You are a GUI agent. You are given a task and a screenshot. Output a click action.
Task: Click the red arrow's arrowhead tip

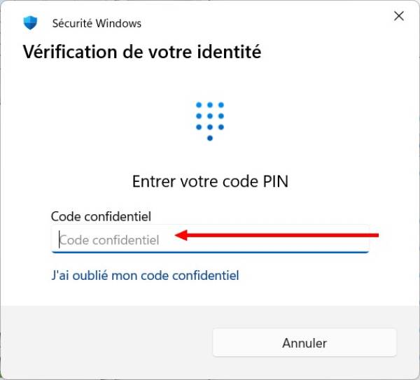(x=176, y=235)
